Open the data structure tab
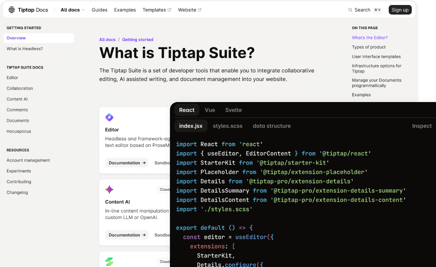The height and width of the screenshot is (267, 436). click(x=271, y=126)
